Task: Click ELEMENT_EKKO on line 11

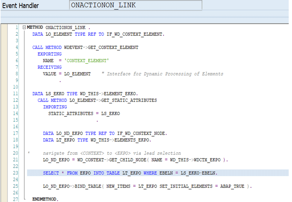Action: (120, 93)
